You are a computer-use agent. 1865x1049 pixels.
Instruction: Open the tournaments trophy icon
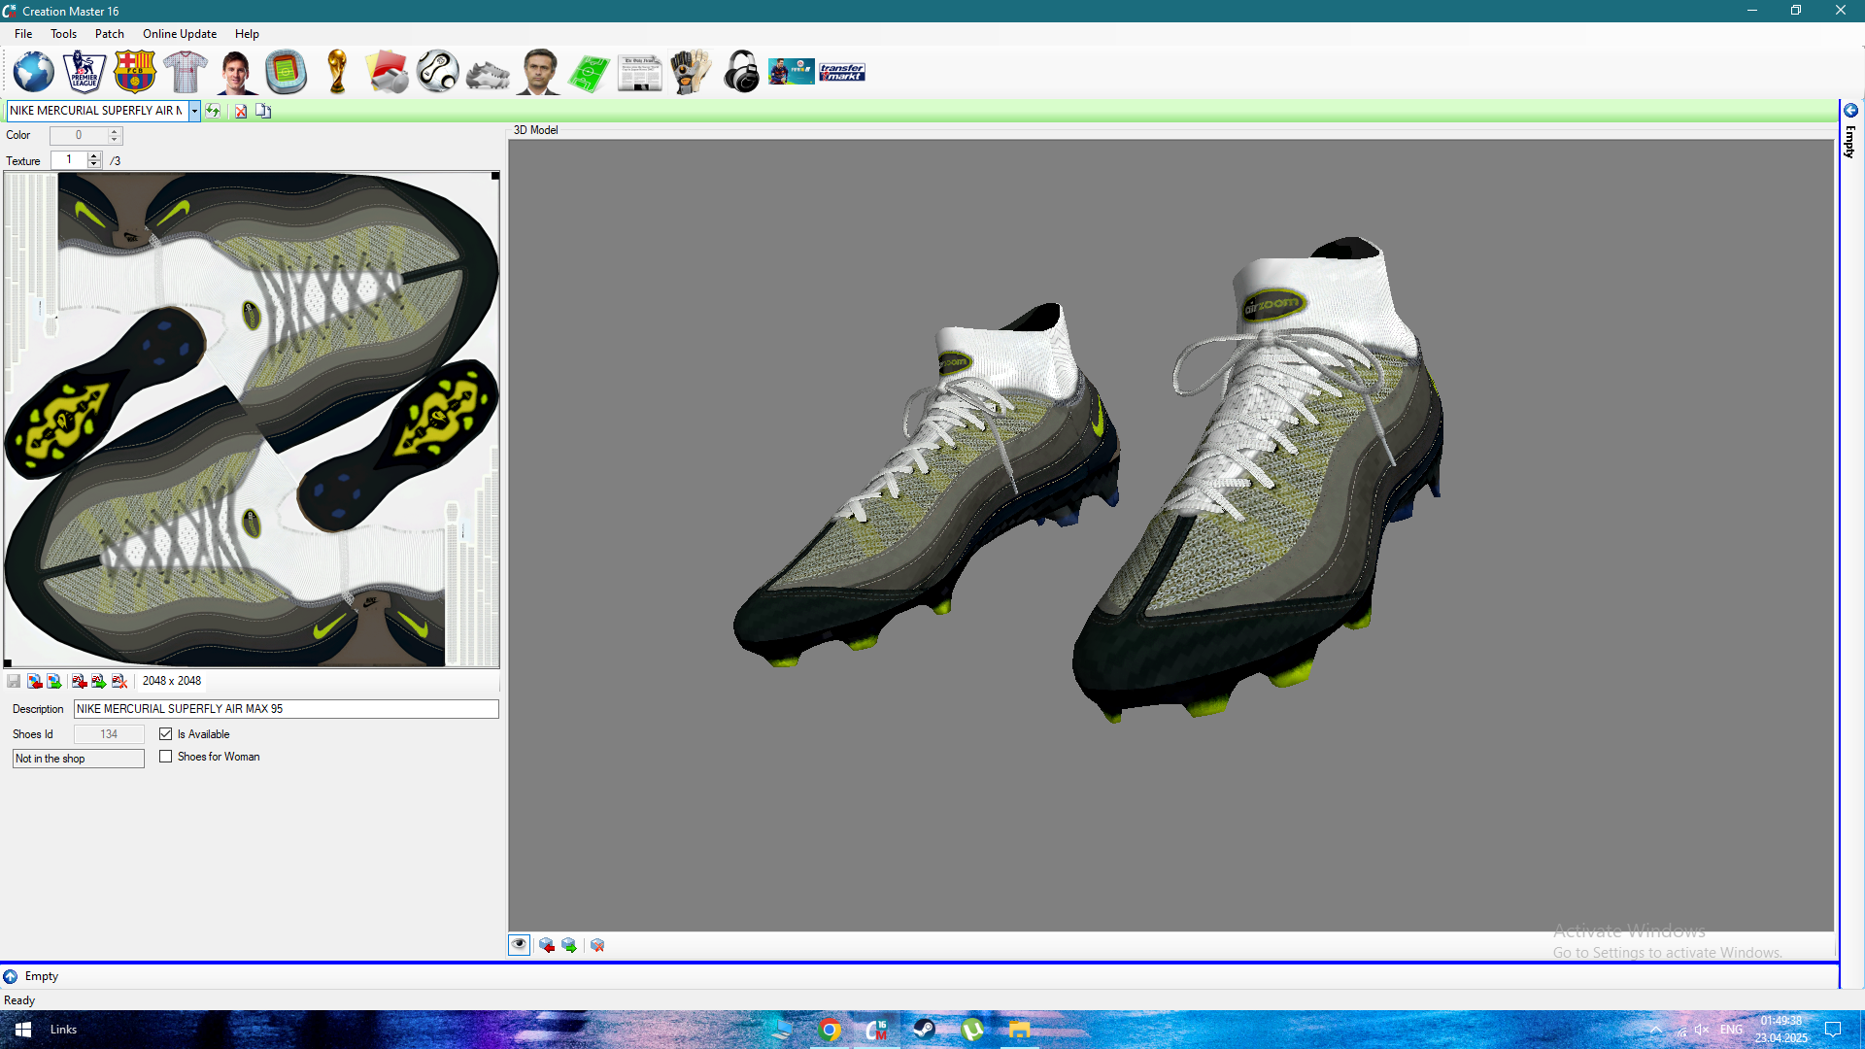point(337,72)
